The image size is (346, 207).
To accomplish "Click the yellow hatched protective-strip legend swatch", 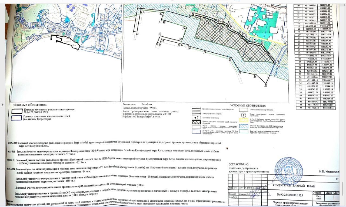I will pyautogui.click(x=244, y=120).
